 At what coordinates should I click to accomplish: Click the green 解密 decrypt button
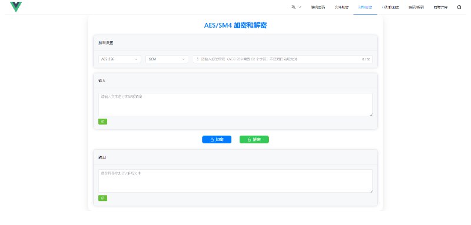click(x=254, y=140)
